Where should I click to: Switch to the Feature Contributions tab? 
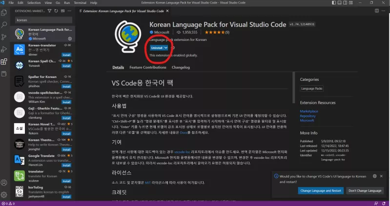(x=148, y=67)
